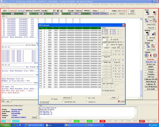Click the X (clear) toolbar icon

54,11
